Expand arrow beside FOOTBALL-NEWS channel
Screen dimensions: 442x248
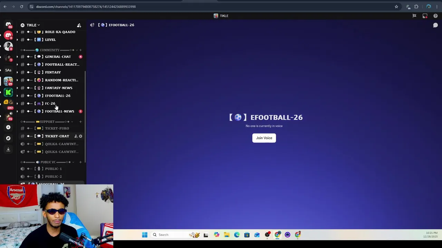point(17,111)
